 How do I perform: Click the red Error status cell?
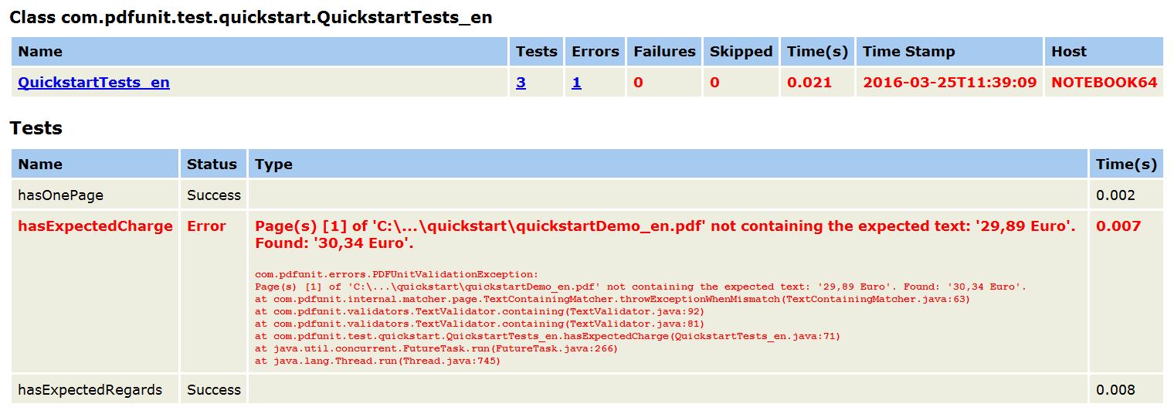tap(206, 226)
